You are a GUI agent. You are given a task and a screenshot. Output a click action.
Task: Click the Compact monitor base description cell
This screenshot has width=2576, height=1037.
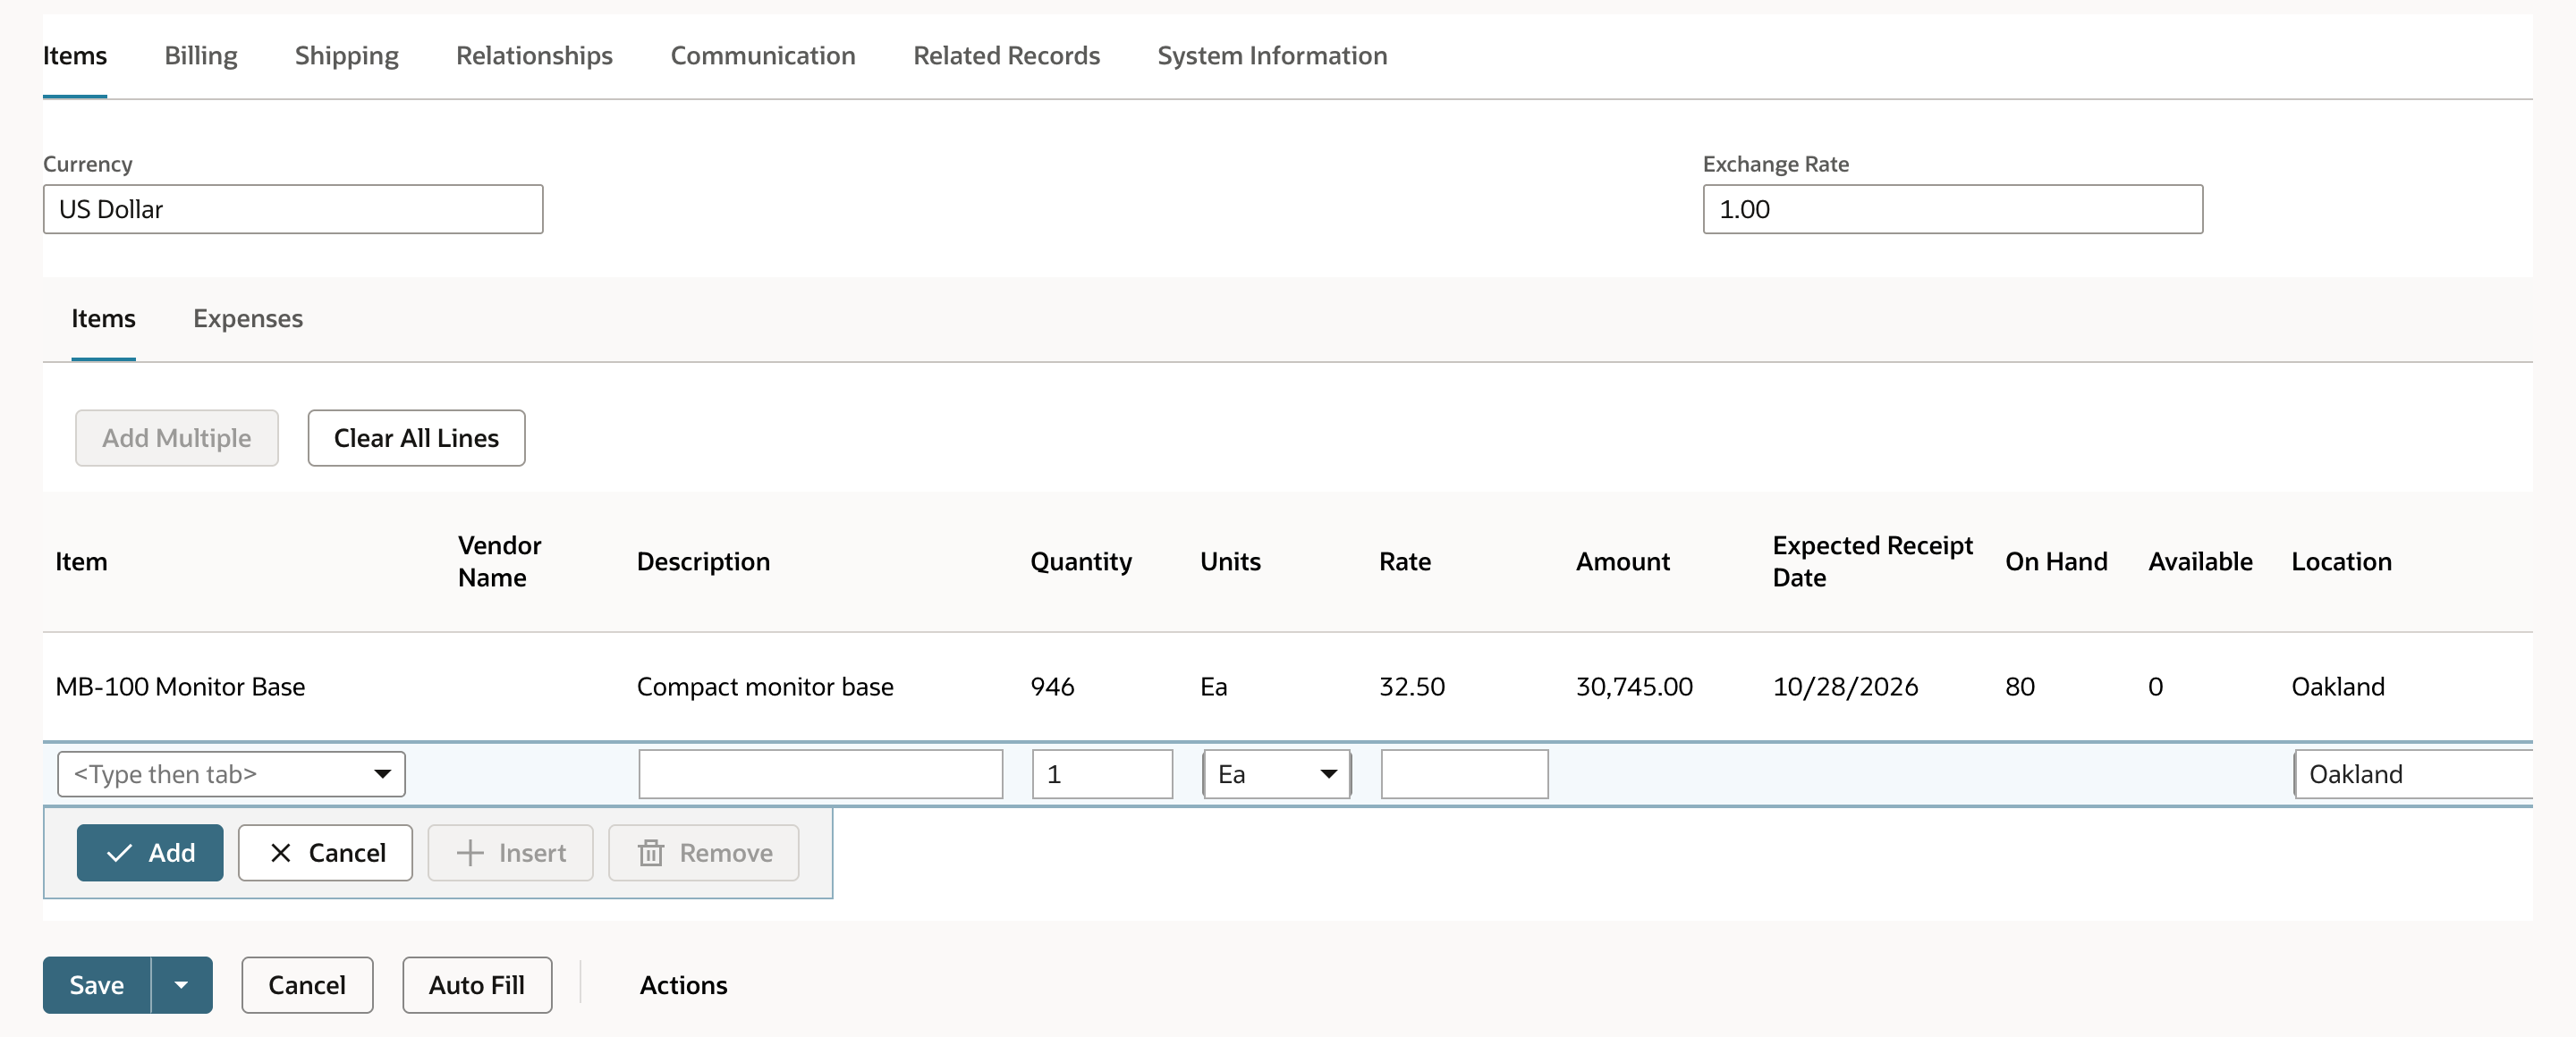pyautogui.click(x=765, y=687)
